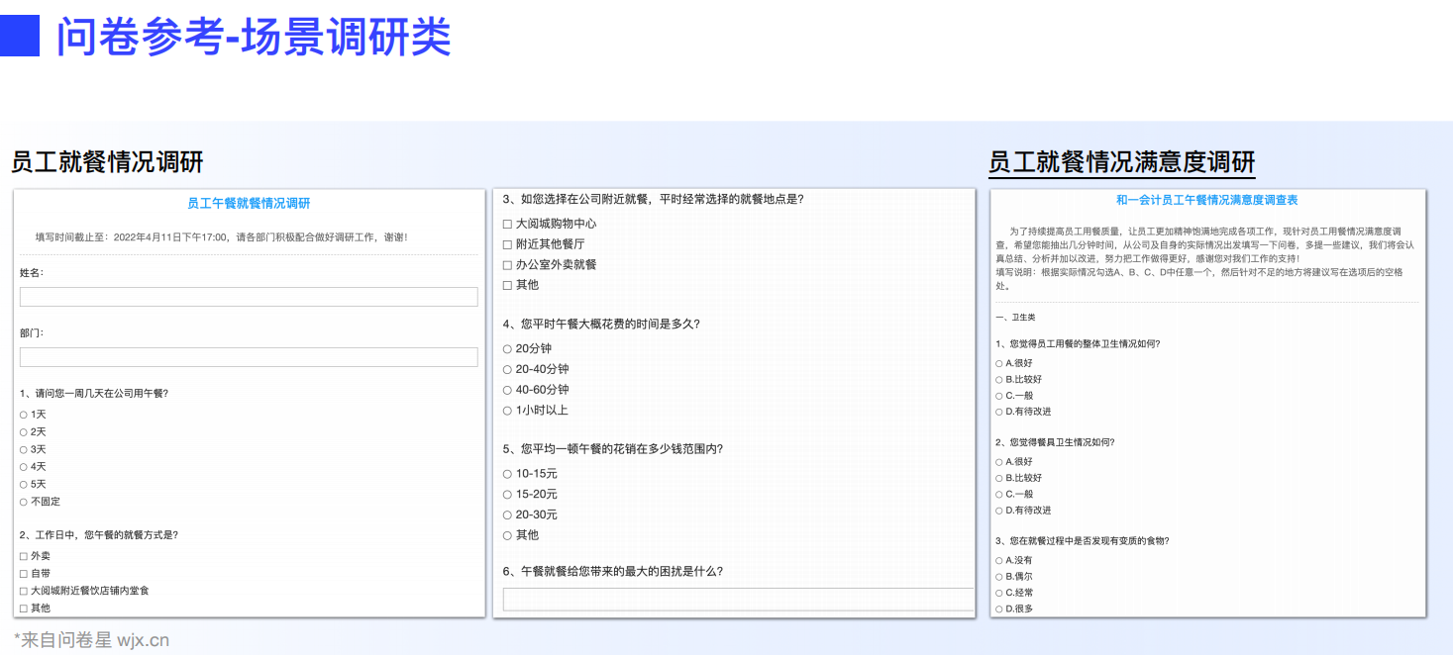Check 大阅城附近餐饮店铺内堂食
The height and width of the screenshot is (655, 1453).
tap(21, 591)
